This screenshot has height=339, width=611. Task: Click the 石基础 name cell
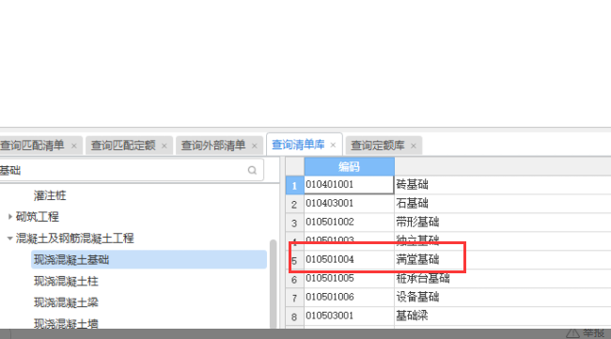coord(503,204)
